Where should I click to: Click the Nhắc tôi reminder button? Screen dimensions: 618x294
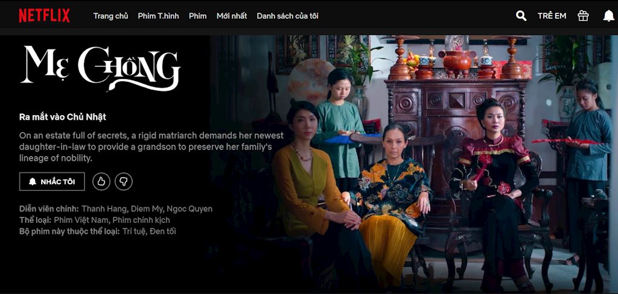coord(52,181)
